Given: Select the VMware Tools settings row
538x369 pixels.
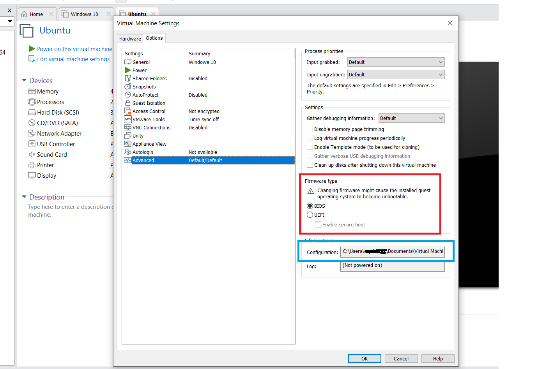Looking at the screenshot, I should click(x=209, y=119).
